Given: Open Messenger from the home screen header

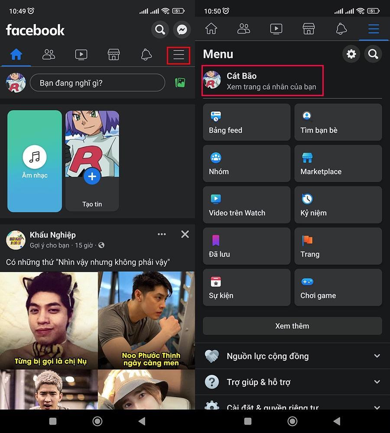Looking at the screenshot, I should [182, 29].
